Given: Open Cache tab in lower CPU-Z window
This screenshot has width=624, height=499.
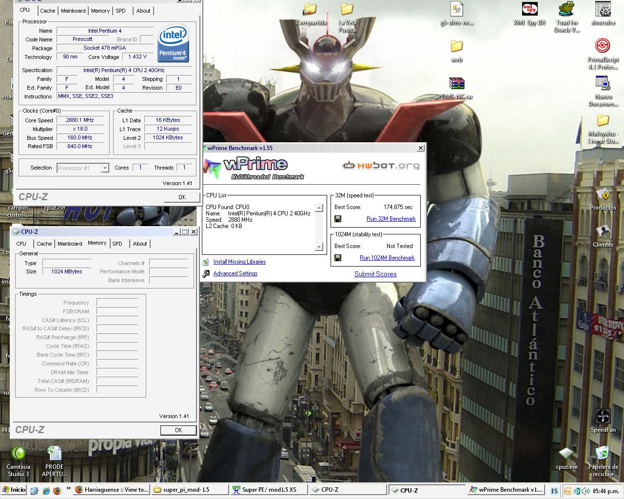Looking at the screenshot, I should [44, 244].
